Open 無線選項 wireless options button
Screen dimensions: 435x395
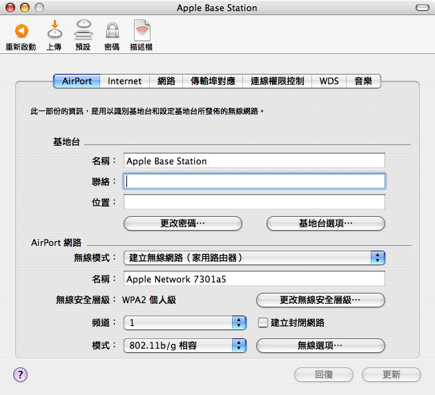click(x=320, y=345)
